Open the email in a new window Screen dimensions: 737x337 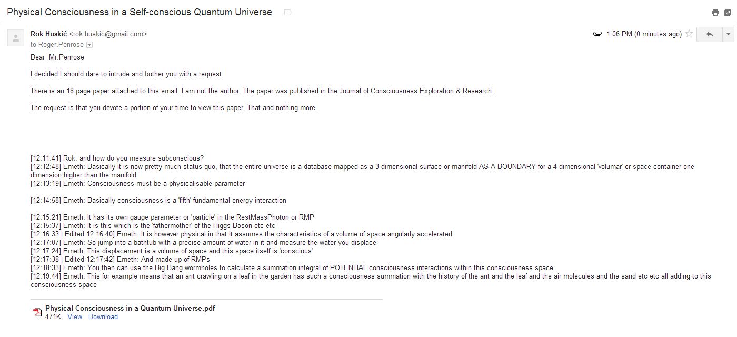click(x=728, y=13)
